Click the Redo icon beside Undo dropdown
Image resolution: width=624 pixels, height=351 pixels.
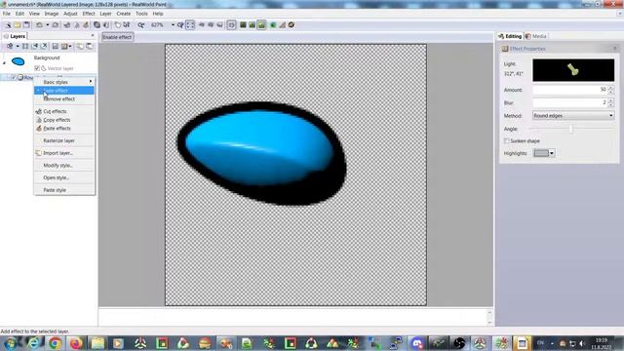pos(56,24)
